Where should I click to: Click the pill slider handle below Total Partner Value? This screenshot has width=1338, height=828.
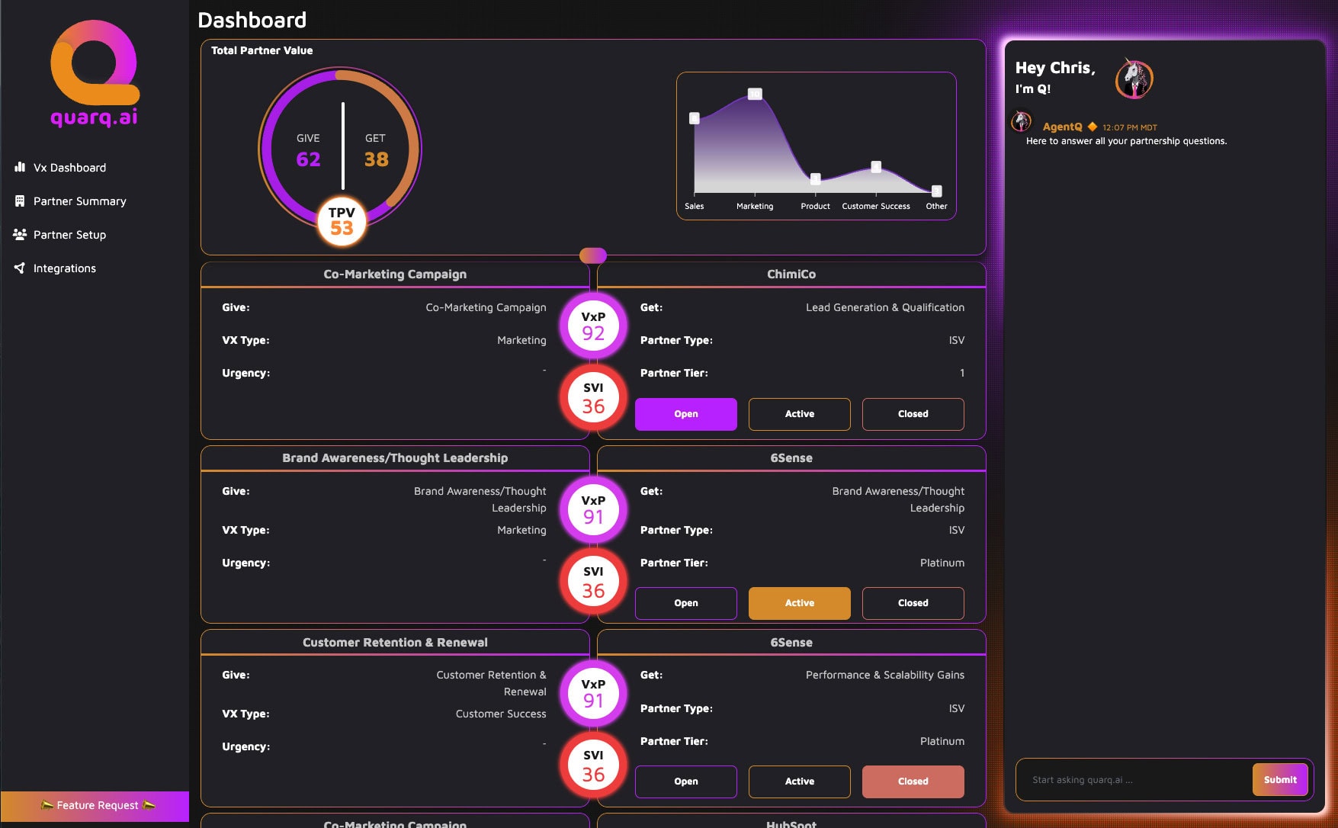click(593, 255)
